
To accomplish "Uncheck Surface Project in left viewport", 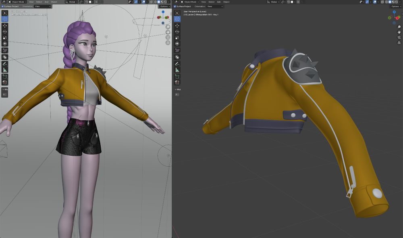I will (2, 6).
